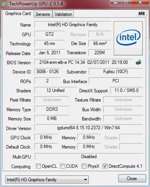Image resolution: width=150 pixels, height=187 pixels.
Task: Click the BIOS save chip icon
Action: (139, 62)
